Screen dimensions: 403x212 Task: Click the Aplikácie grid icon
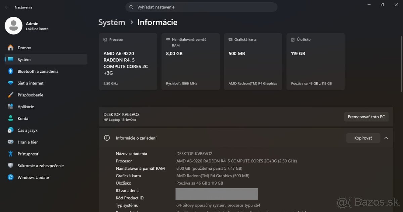[x=11, y=107]
